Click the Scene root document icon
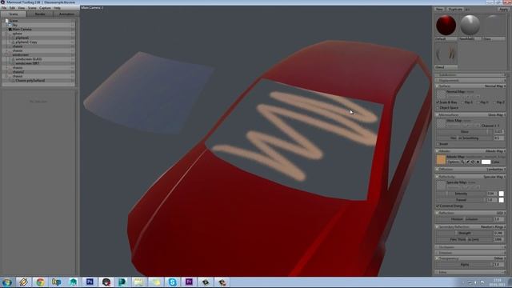The height and width of the screenshot is (288, 512). coord(6,21)
